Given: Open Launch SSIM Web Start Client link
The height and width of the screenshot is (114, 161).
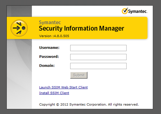Looking at the screenshot, I should coord(63,87).
